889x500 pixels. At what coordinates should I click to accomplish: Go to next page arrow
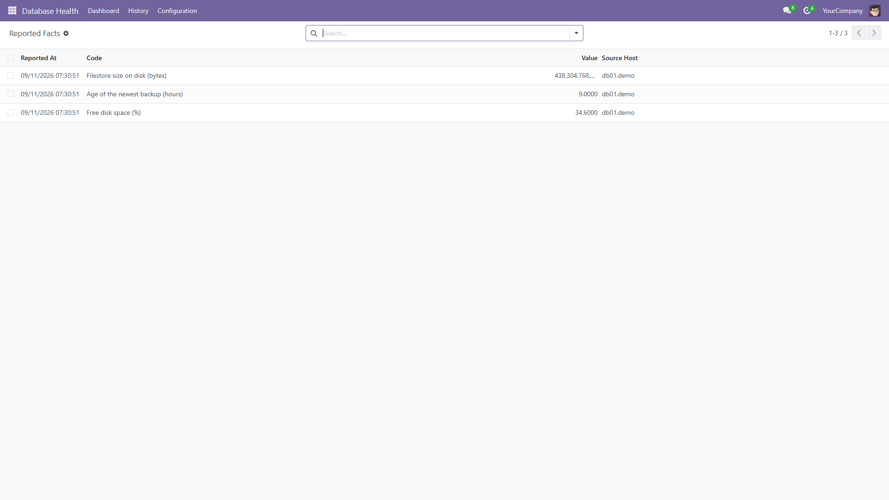click(x=874, y=33)
